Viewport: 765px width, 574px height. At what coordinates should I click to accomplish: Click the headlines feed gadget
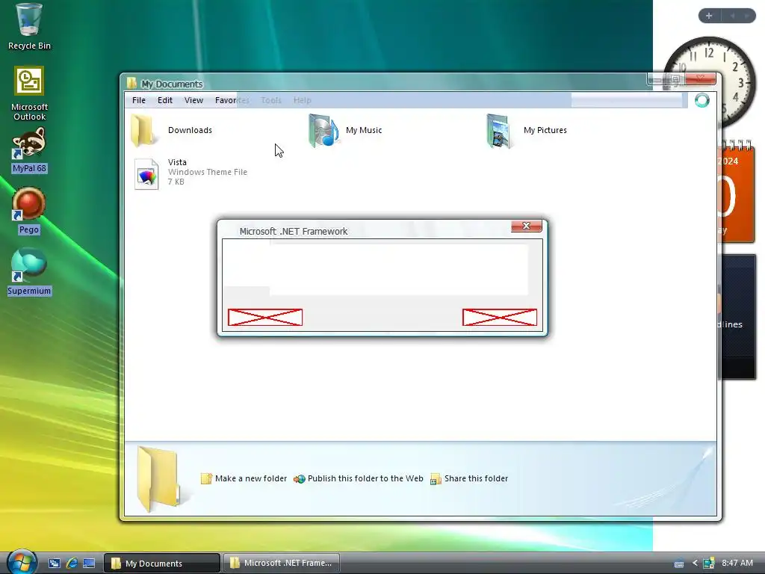[x=737, y=316]
